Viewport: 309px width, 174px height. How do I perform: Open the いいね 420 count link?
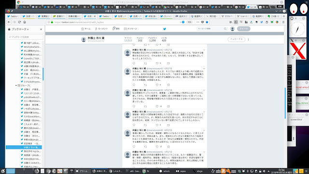pyautogui.click(x=164, y=39)
